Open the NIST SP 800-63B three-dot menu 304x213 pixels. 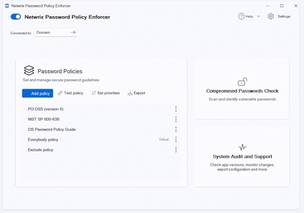[176, 119]
